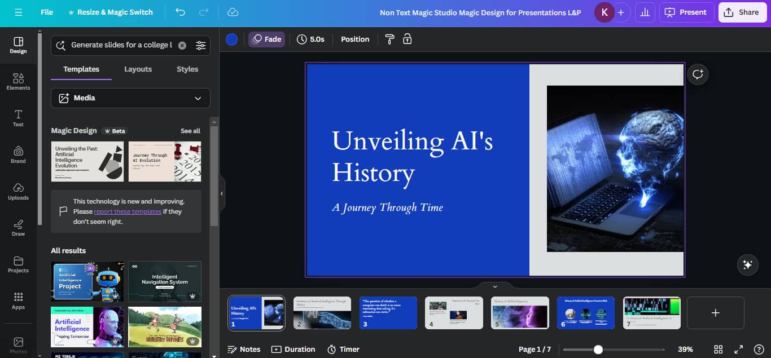Image resolution: width=771 pixels, height=358 pixels.
Task: Switch to the Layouts tab
Action: click(x=138, y=69)
